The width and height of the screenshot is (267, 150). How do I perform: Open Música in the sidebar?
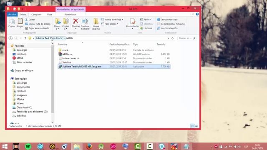click(x=20, y=99)
